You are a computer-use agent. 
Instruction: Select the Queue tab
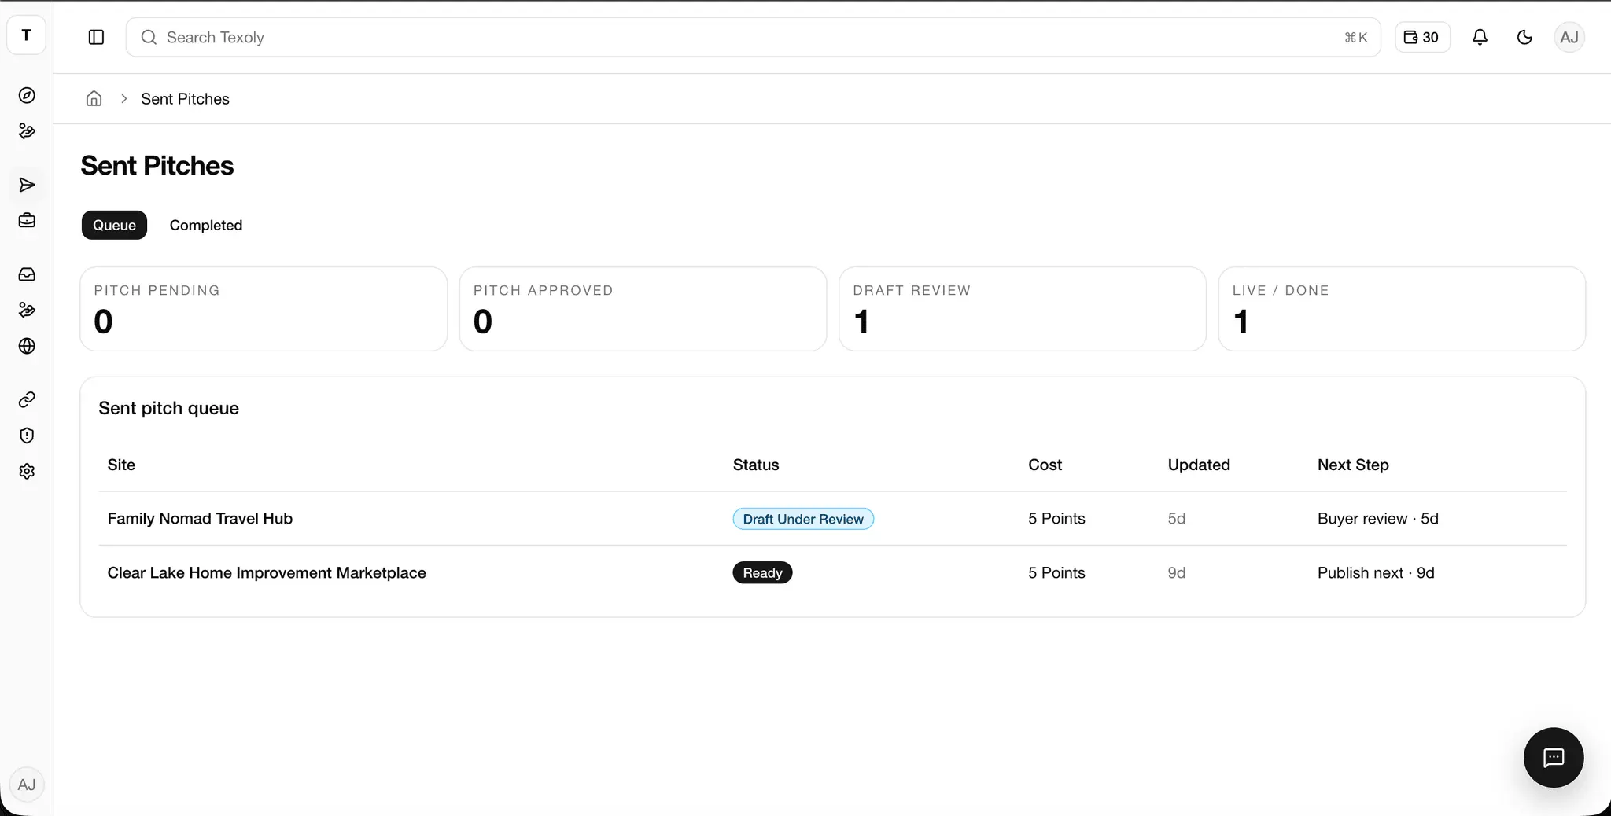[x=114, y=225]
